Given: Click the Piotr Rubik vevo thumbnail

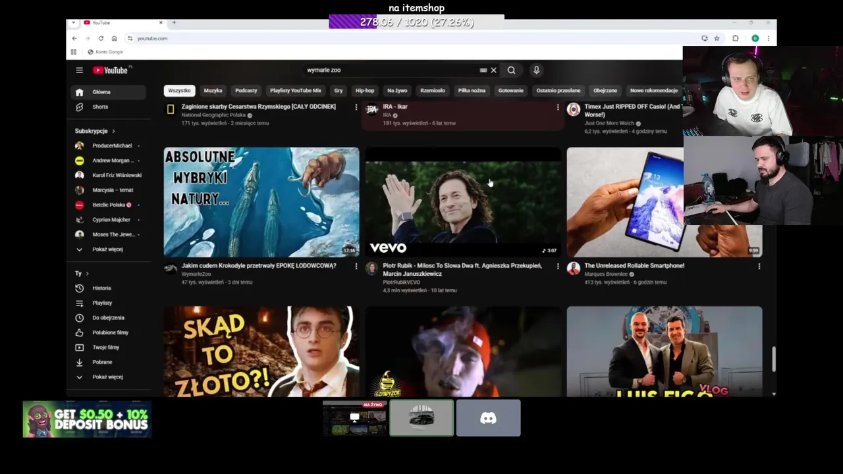Looking at the screenshot, I should (463, 202).
